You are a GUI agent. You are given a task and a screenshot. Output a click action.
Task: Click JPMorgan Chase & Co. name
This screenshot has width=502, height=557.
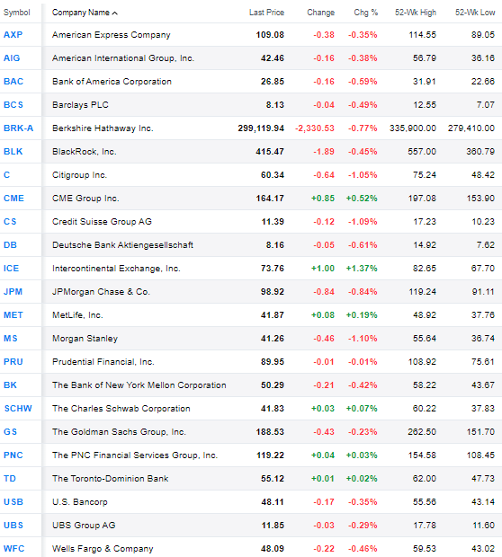[x=101, y=292]
